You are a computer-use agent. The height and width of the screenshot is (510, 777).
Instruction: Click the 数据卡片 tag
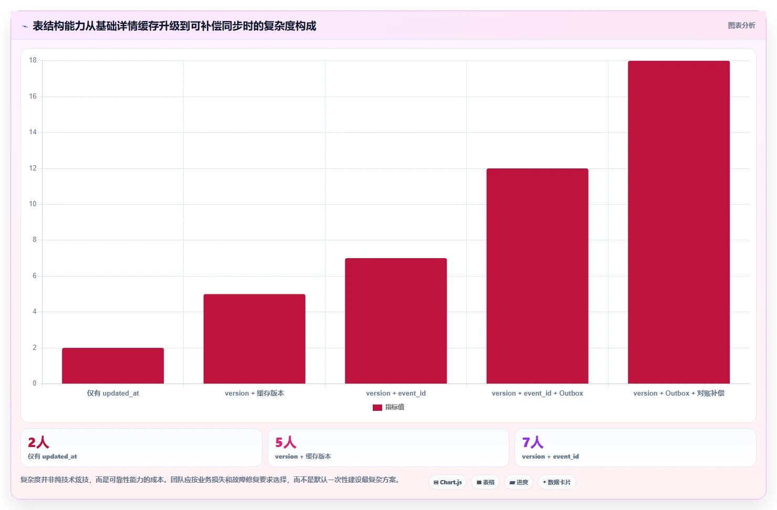[557, 482]
